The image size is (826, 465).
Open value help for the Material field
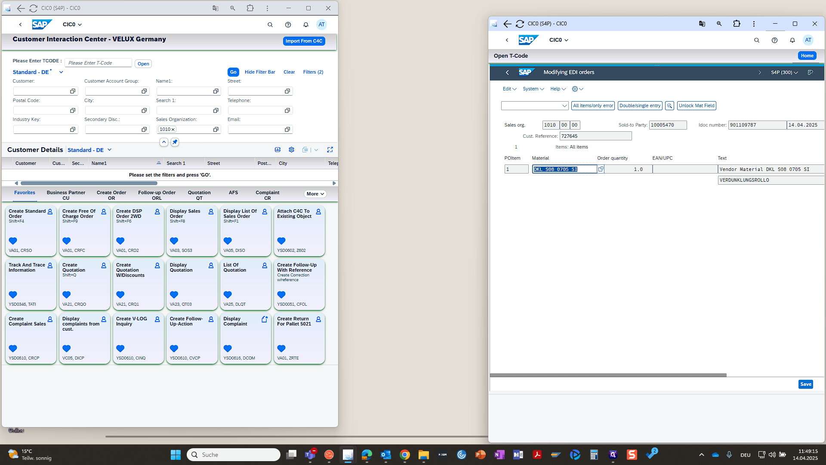[x=601, y=169]
